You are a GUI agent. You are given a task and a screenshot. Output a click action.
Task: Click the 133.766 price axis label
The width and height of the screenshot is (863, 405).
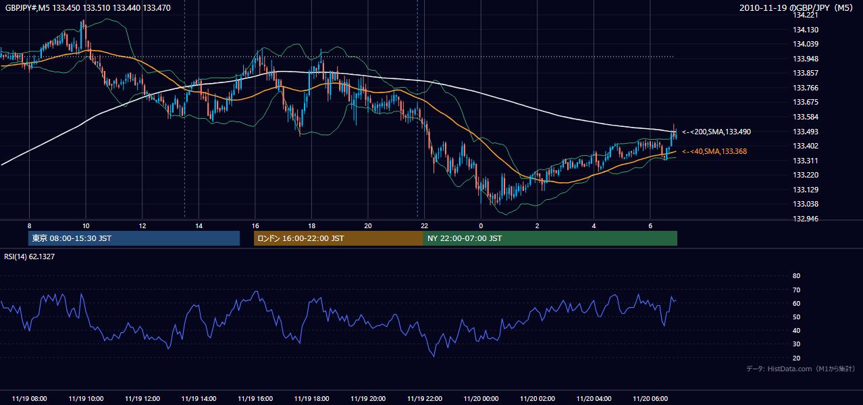[805, 88]
